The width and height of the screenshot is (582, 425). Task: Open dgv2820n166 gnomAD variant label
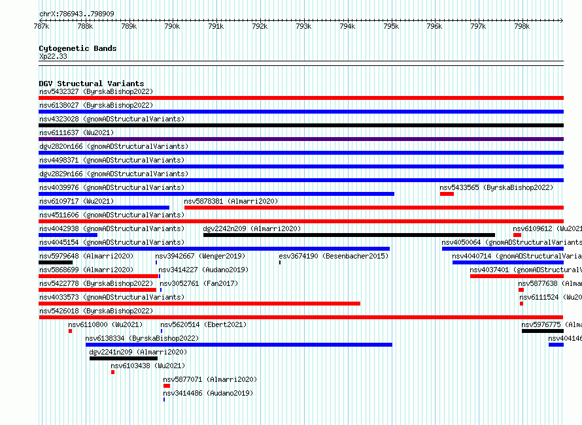coord(114,146)
